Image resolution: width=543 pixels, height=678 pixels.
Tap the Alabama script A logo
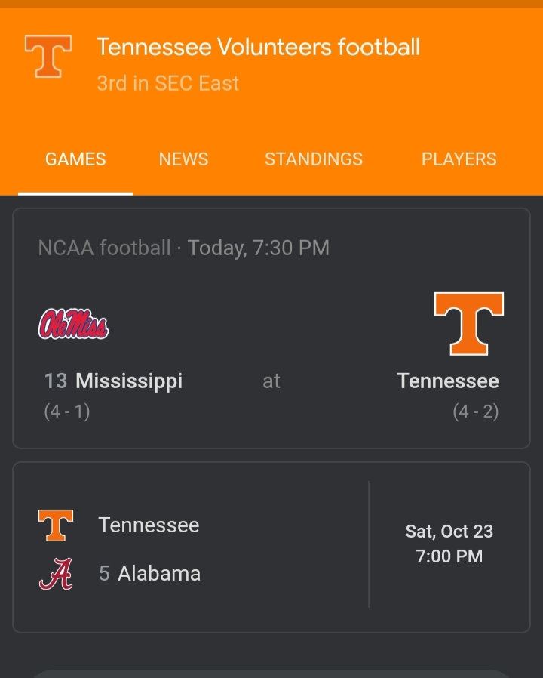[56, 573]
